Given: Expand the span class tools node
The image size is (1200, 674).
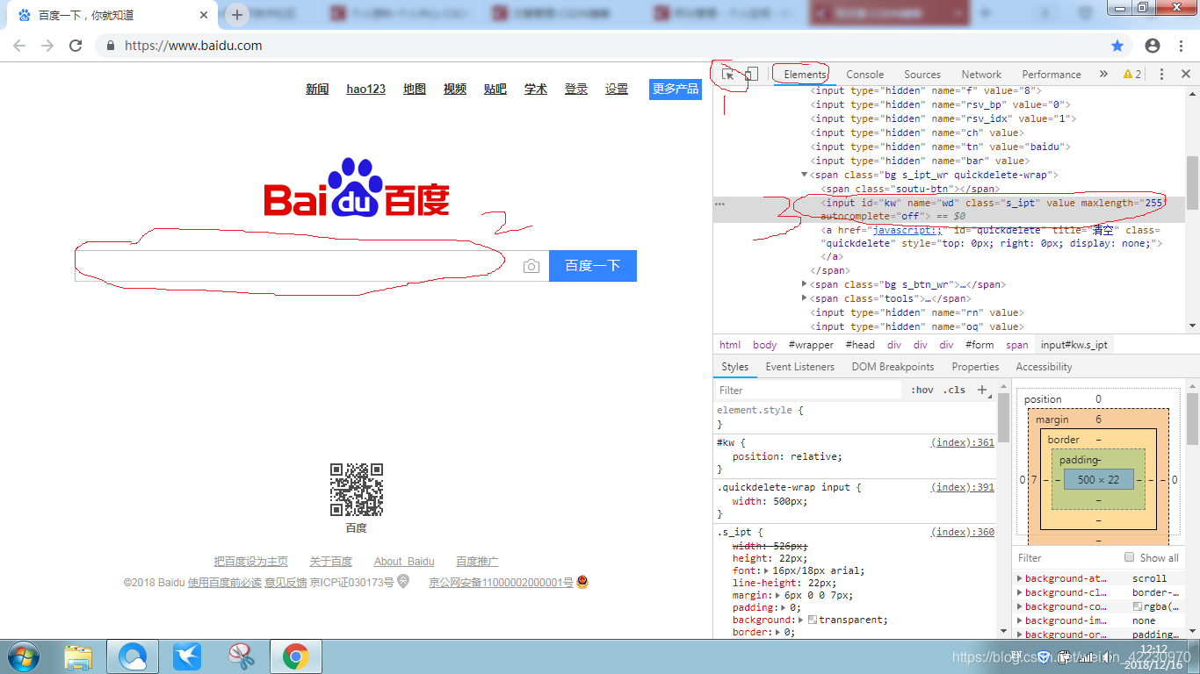Looking at the screenshot, I should click(804, 298).
